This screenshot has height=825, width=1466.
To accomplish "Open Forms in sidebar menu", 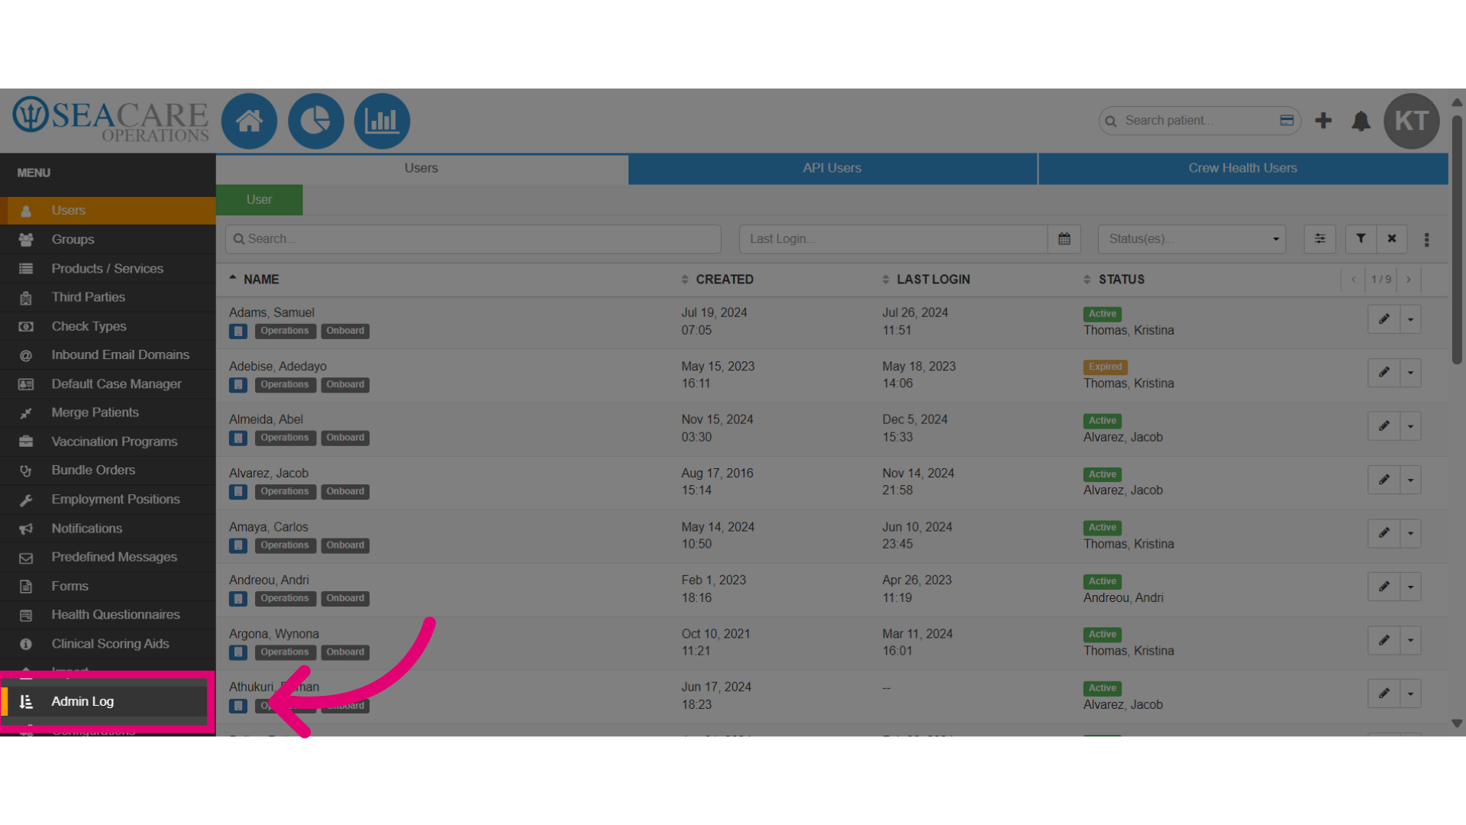I will click(x=108, y=587).
